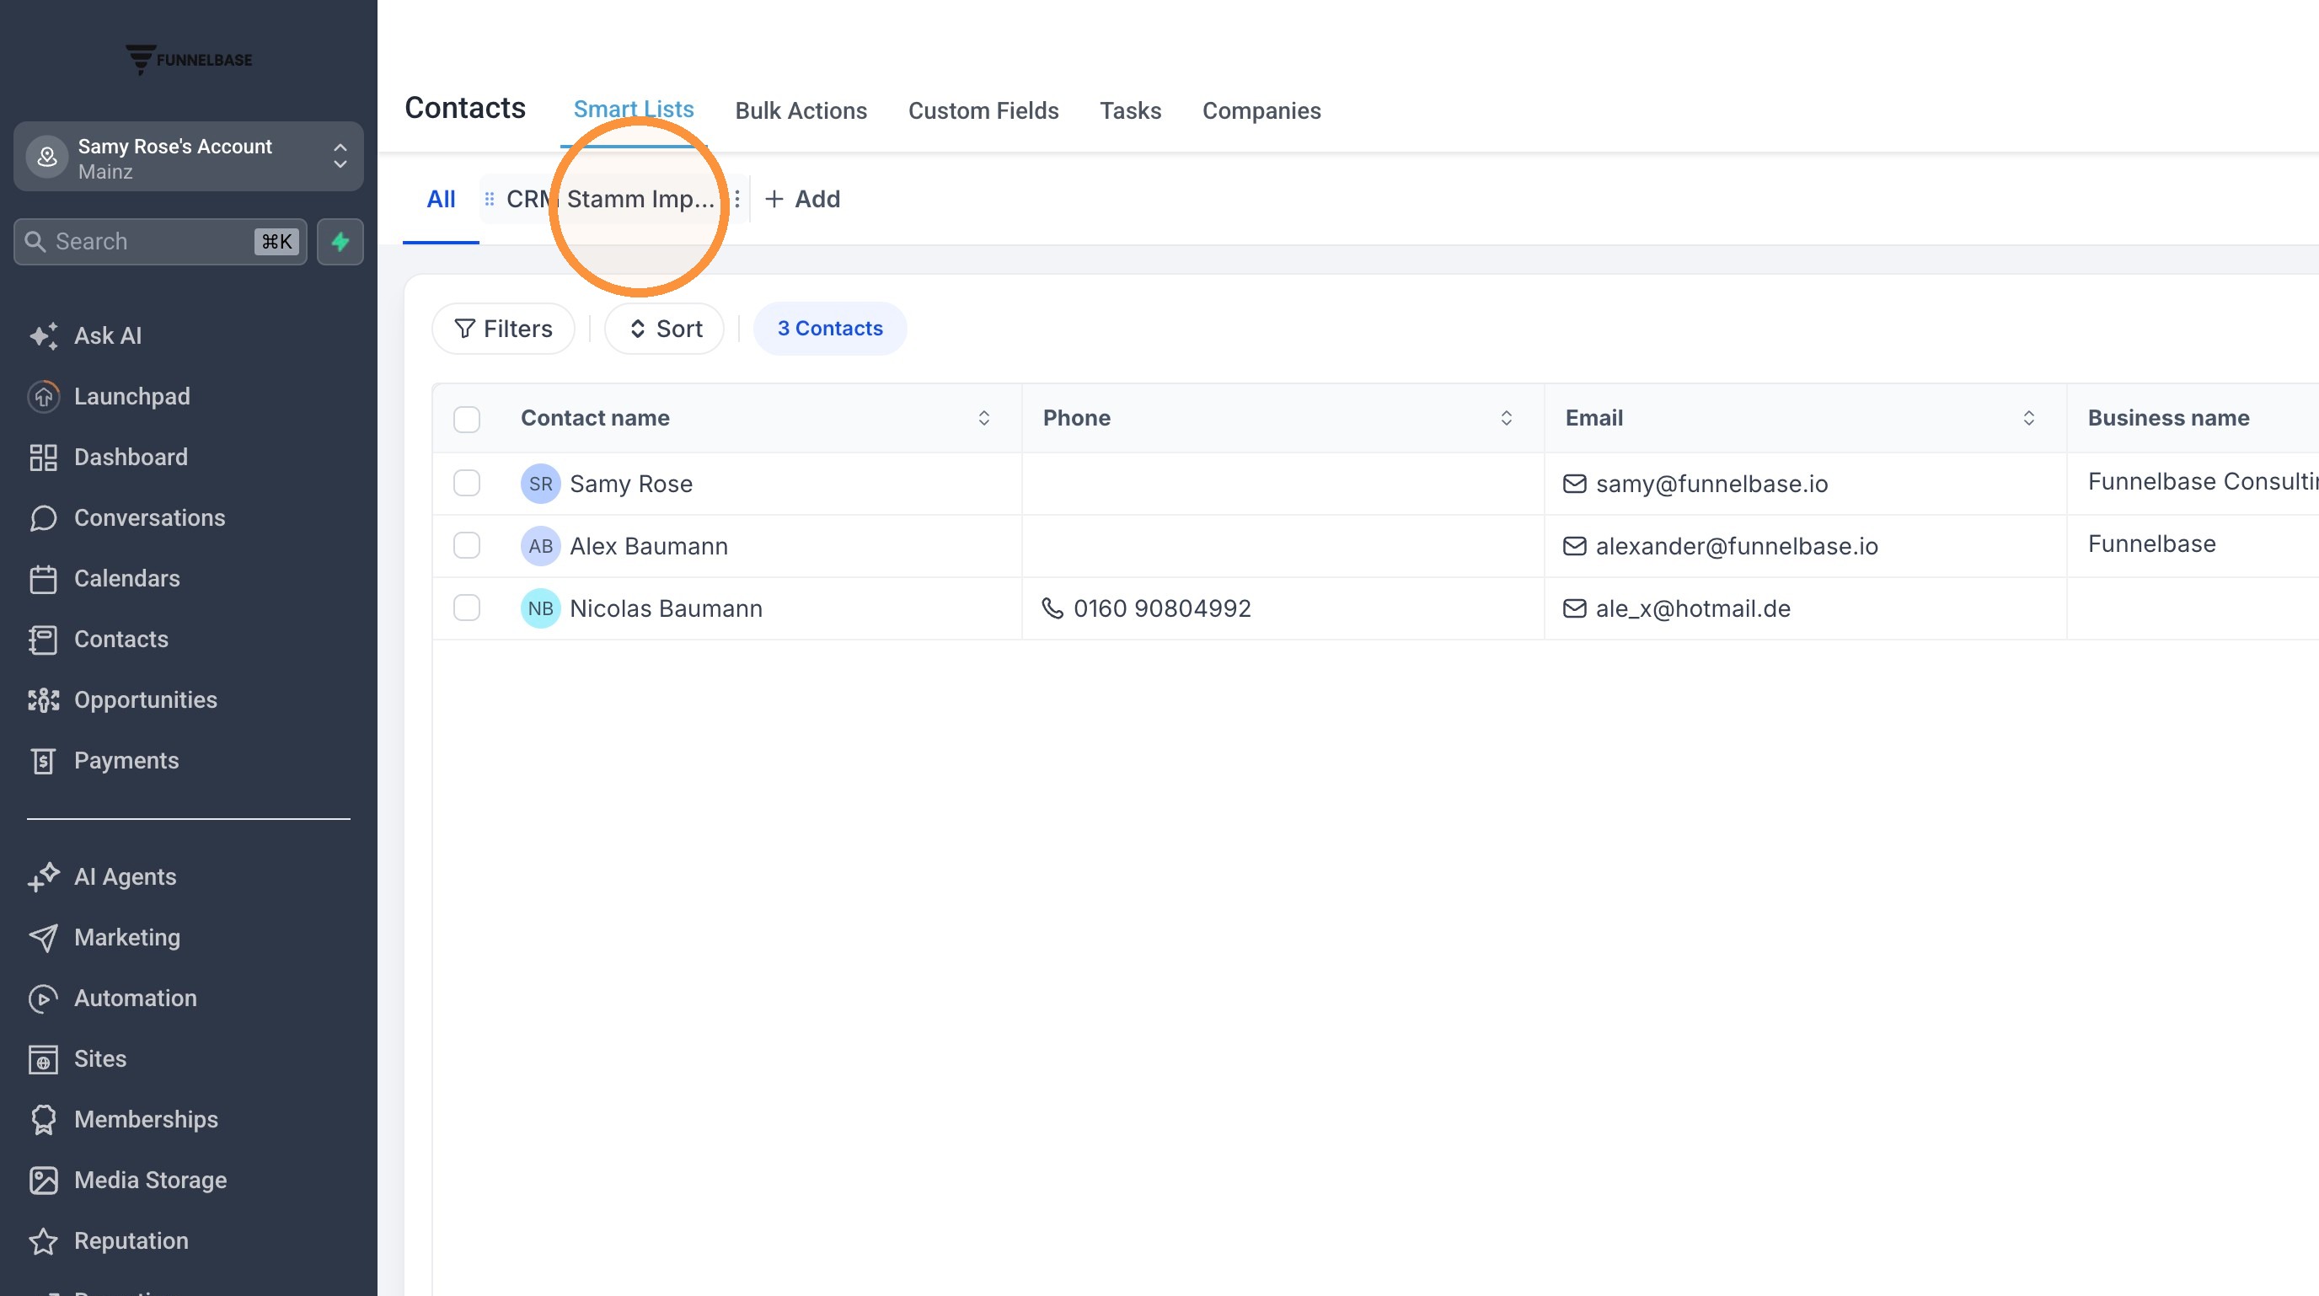Open Conversations in the sidebar

coord(127,517)
